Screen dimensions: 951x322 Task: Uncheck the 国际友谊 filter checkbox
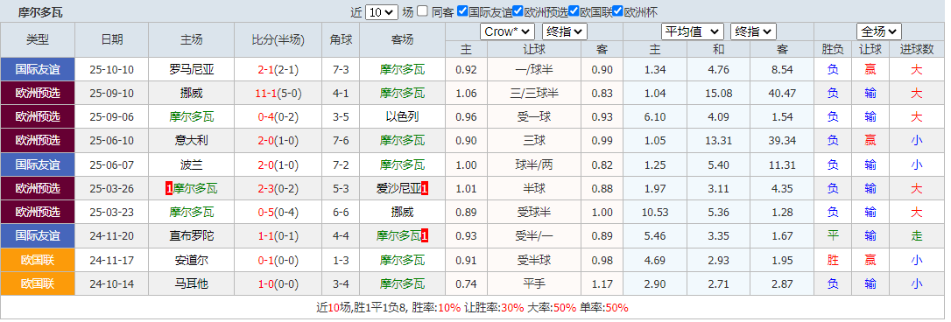462,10
